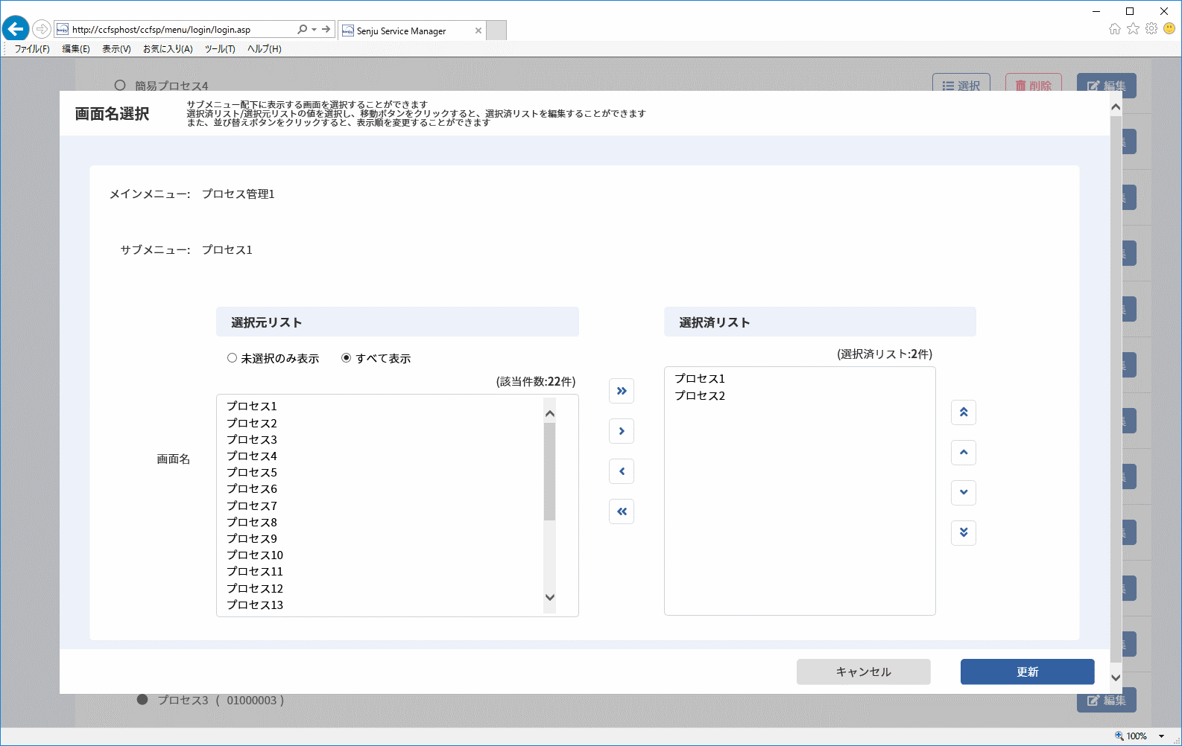This screenshot has height=746, width=1182.
Task: Click the source list scrollbar thumb
Action: (x=550, y=471)
